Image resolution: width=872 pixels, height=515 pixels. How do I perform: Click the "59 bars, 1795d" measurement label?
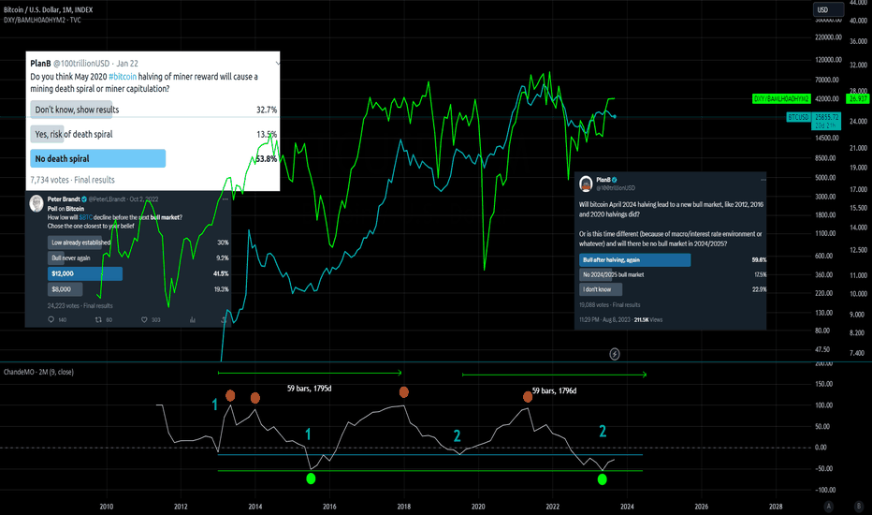click(309, 388)
